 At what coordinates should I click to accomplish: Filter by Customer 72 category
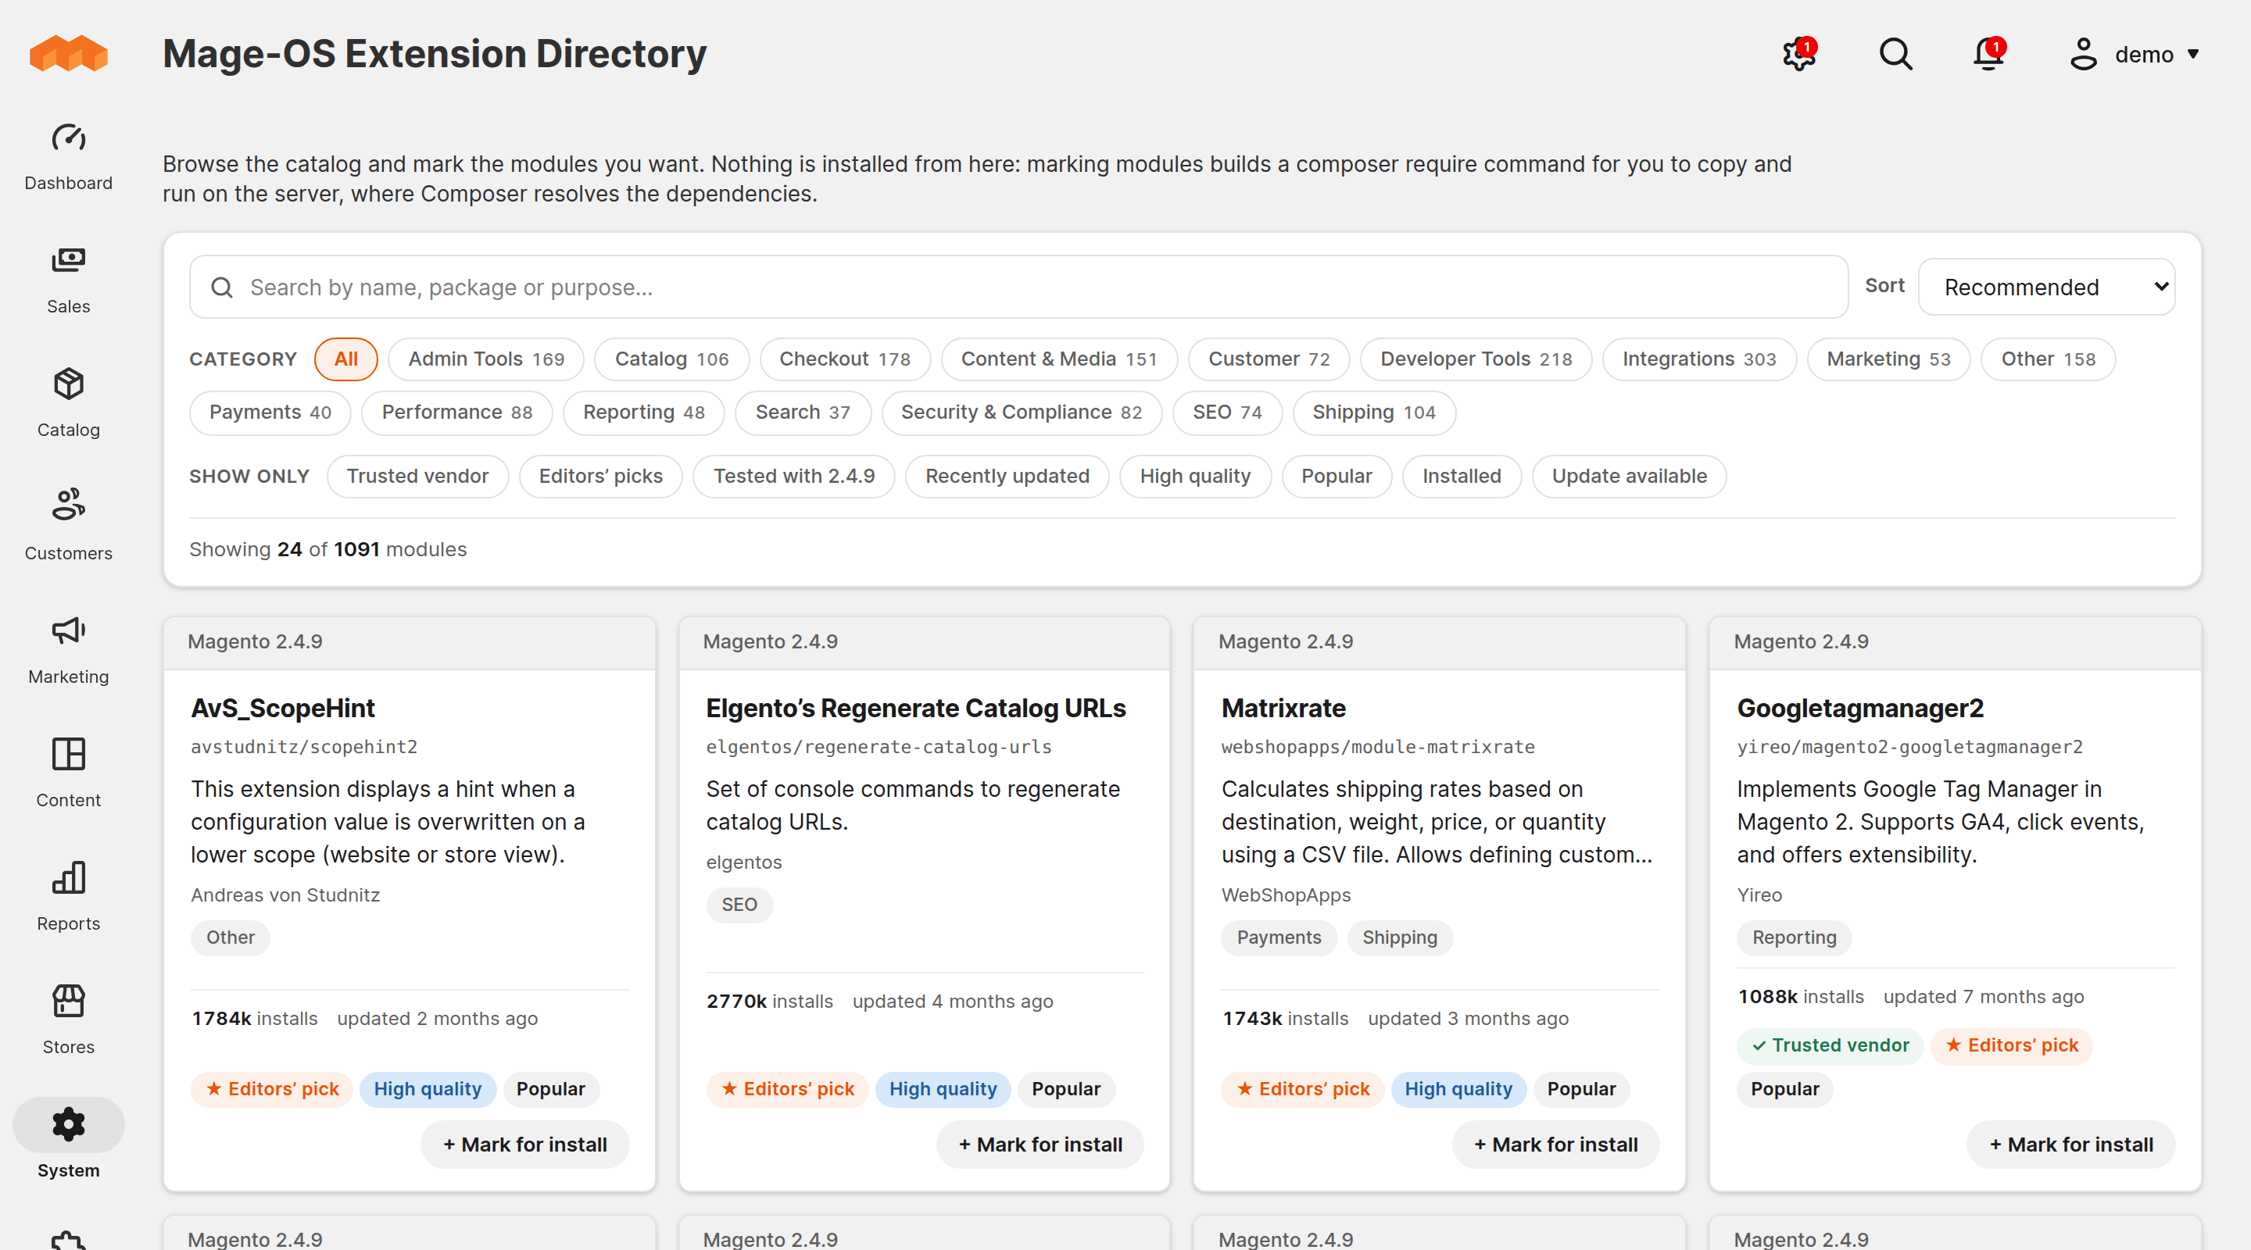pos(1269,359)
